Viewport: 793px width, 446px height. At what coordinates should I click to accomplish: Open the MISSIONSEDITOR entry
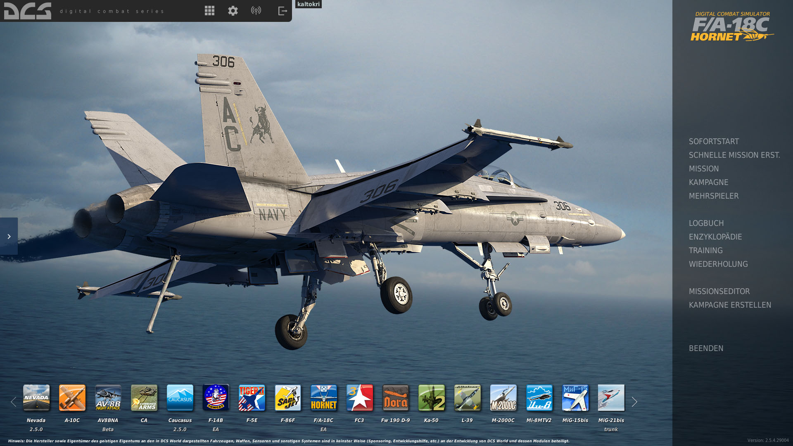719,291
